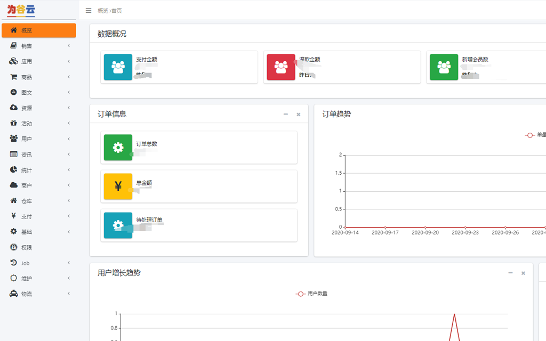The width and height of the screenshot is (546, 341).
Task: Collapse the 订单信息 panel
Action: point(286,114)
